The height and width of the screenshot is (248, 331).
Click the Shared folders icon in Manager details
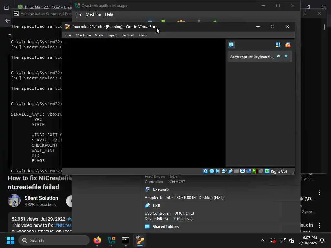[x=147, y=226]
